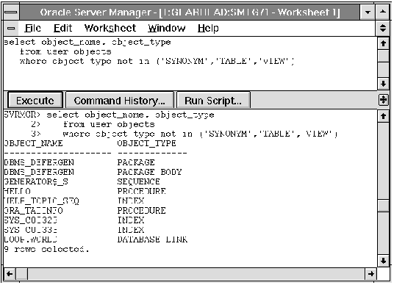Click the horizontal scroll right arrow
The width and height of the screenshot is (394, 285).
[371, 274]
